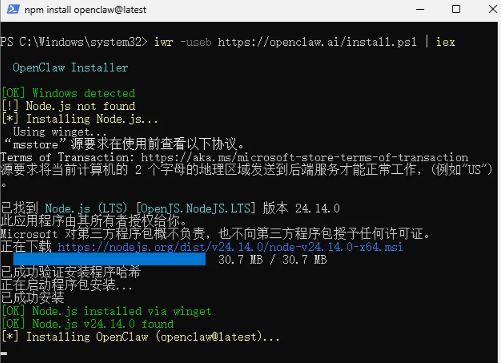
Task: Click the 'iex' command at prompt end
Action: coord(446,42)
